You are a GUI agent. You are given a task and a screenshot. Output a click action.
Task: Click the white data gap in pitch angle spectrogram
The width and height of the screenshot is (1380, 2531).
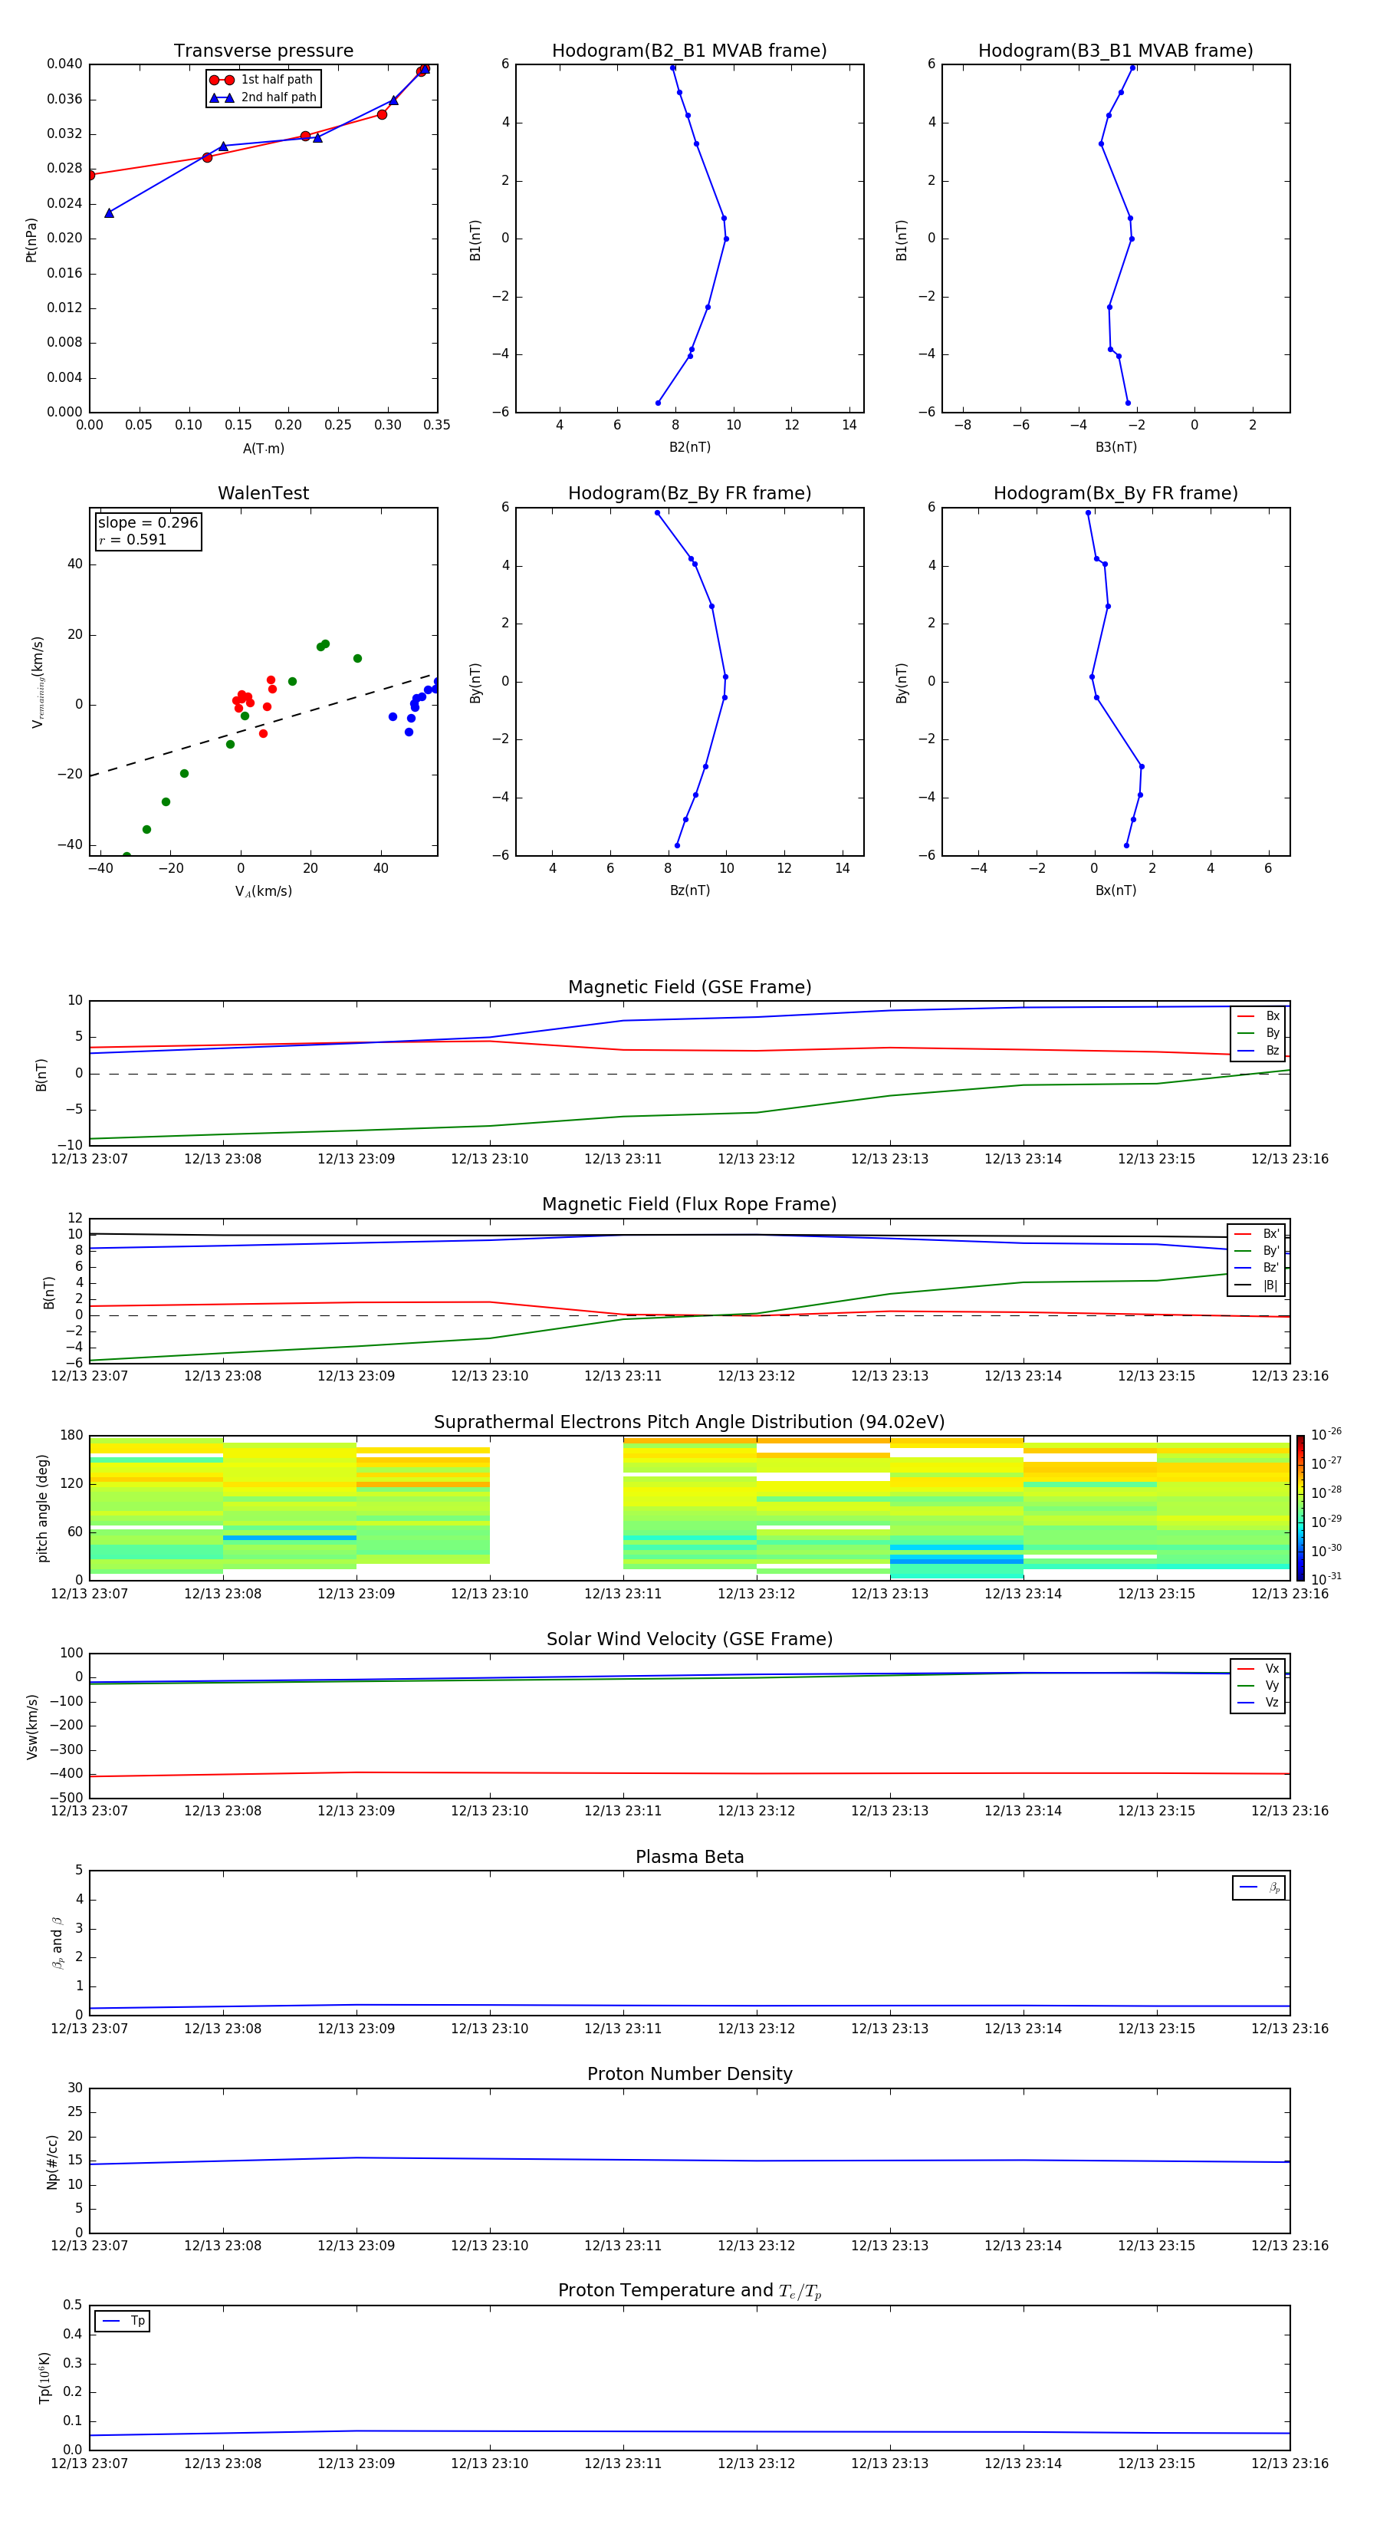(x=556, y=1507)
